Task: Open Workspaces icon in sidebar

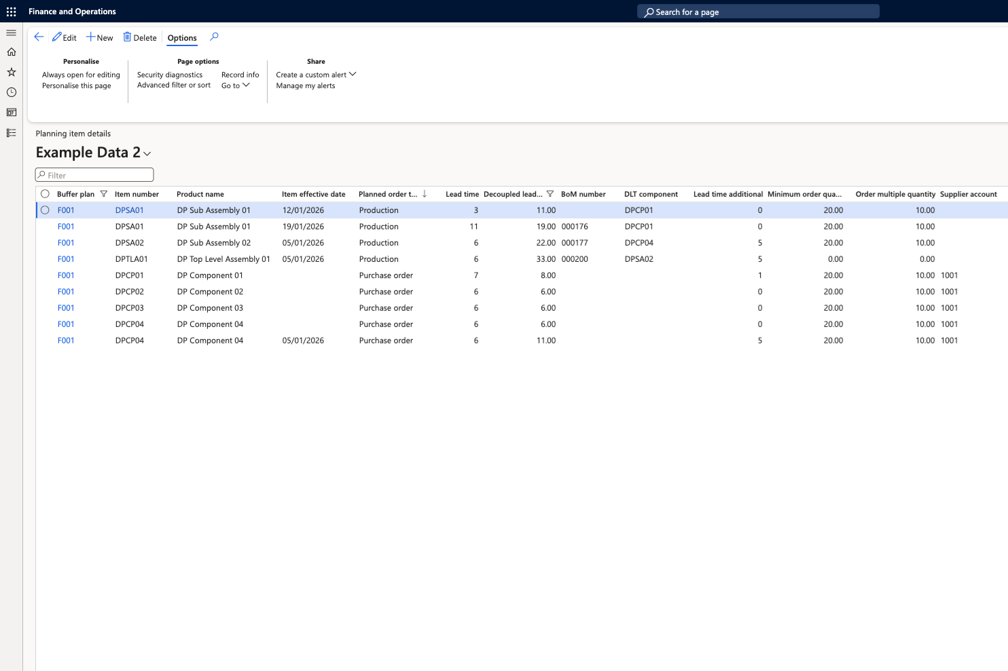Action: tap(11, 113)
